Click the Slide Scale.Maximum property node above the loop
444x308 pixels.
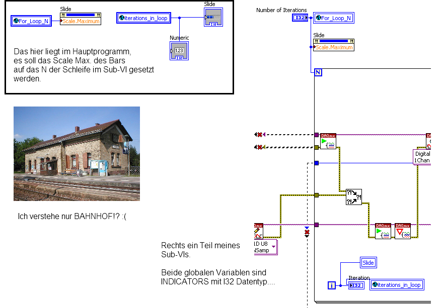[x=334, y=45]
